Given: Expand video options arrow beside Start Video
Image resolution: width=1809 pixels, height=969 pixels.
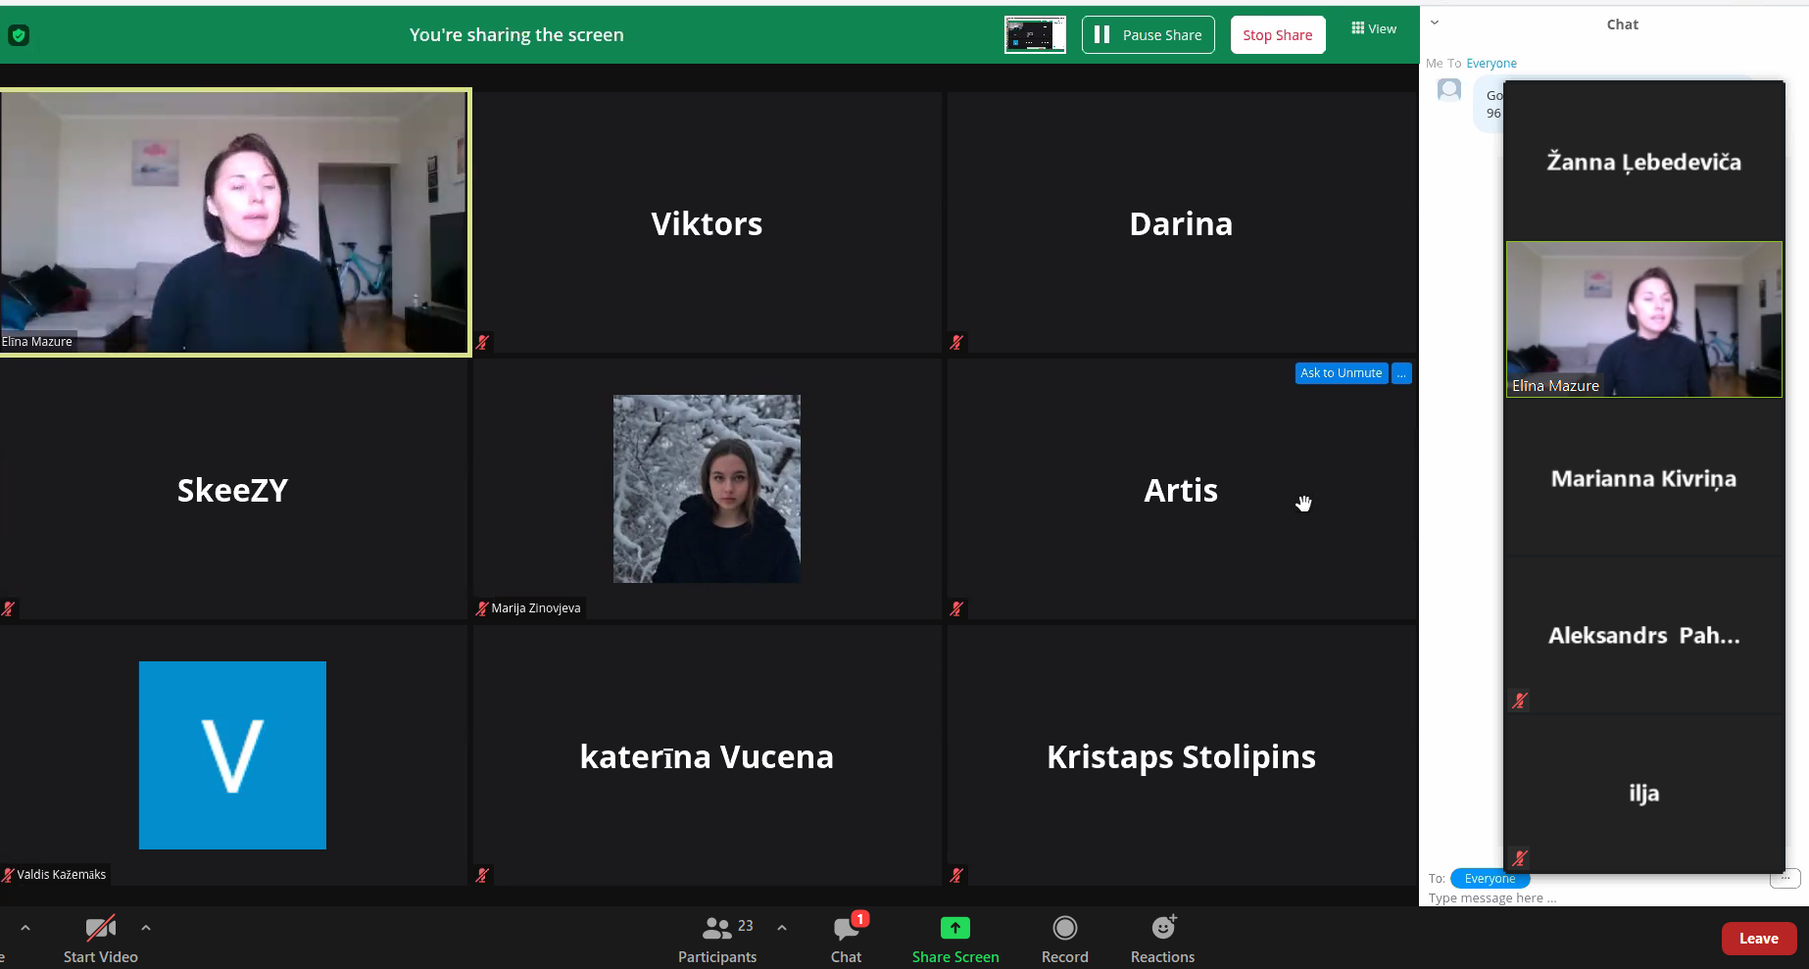Looking at the screenshot, I should pos(146,927).
